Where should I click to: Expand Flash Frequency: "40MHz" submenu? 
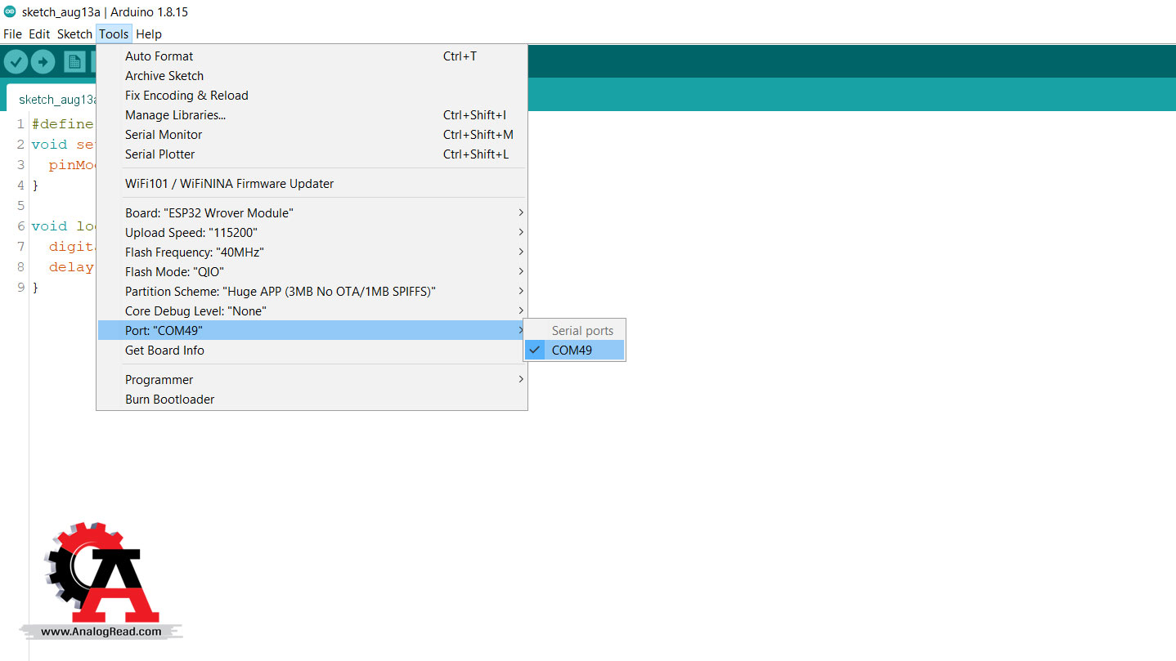point(312,252)
